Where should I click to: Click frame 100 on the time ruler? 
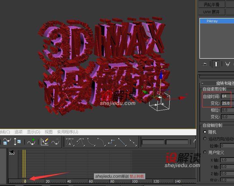tap(135, 181)
